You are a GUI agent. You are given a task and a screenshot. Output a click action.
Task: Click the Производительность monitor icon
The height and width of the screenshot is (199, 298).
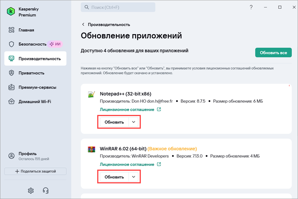[12, 59]
